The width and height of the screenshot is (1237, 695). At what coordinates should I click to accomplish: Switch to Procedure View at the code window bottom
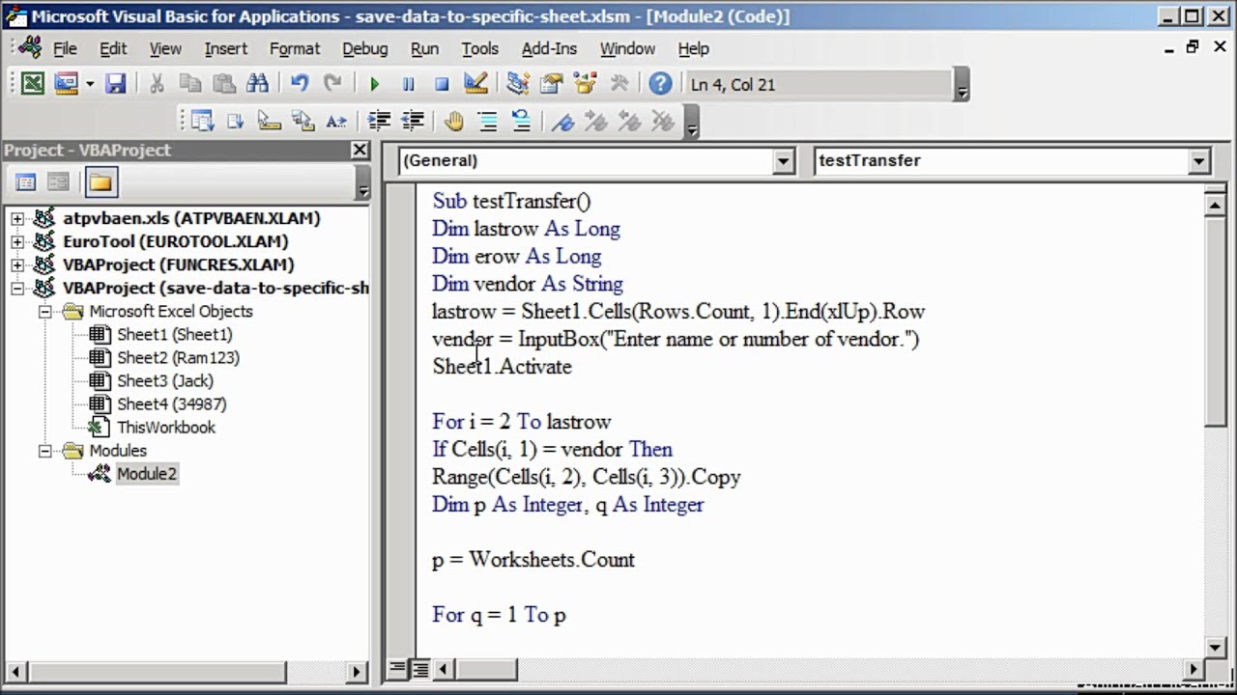(x=398, y=668)
